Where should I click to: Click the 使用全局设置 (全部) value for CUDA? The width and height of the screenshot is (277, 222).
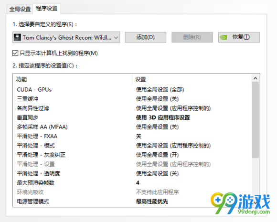(x=160, y=90)
